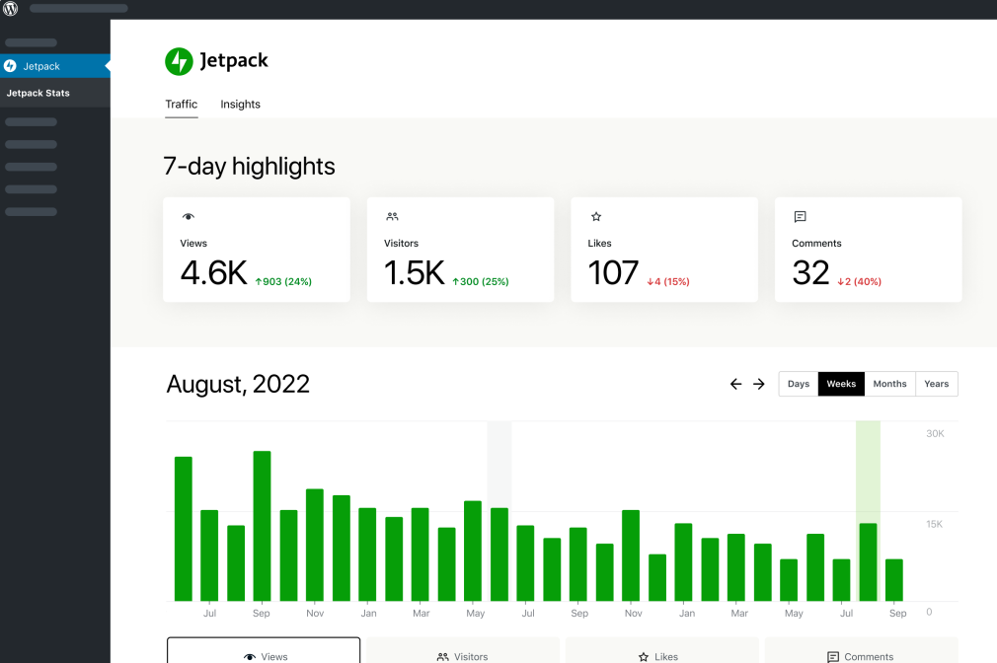Click the highlighted bar in the chart
This screenshot has height=663, width=997.
click(x=868, y=561)
